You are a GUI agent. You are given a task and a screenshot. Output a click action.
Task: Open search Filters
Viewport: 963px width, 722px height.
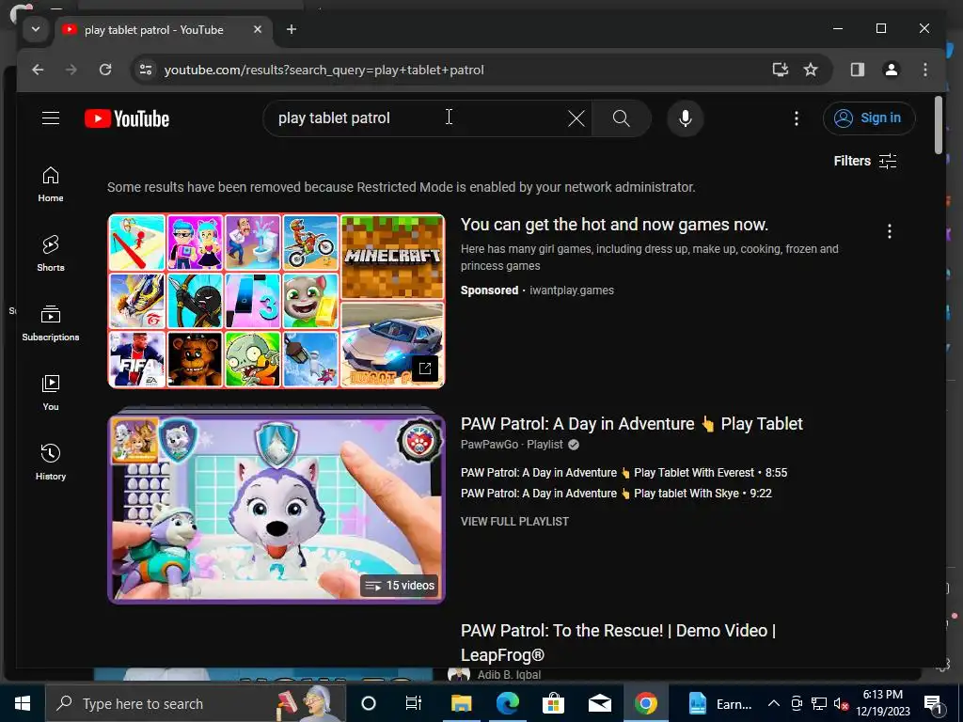(865, 161)
